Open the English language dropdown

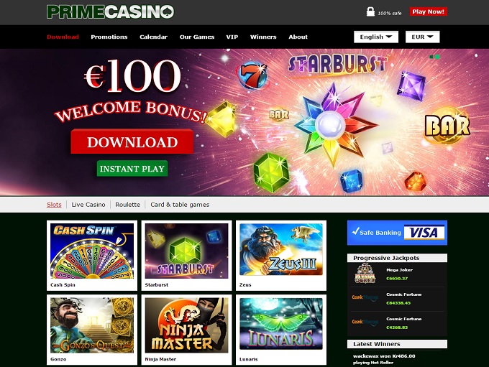coord(376,37)
